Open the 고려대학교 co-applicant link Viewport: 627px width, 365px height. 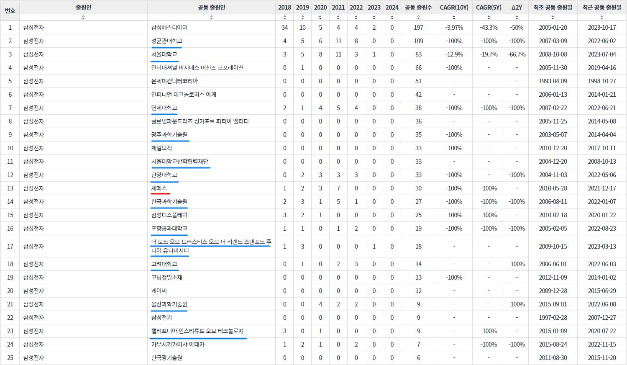(164, 264)
